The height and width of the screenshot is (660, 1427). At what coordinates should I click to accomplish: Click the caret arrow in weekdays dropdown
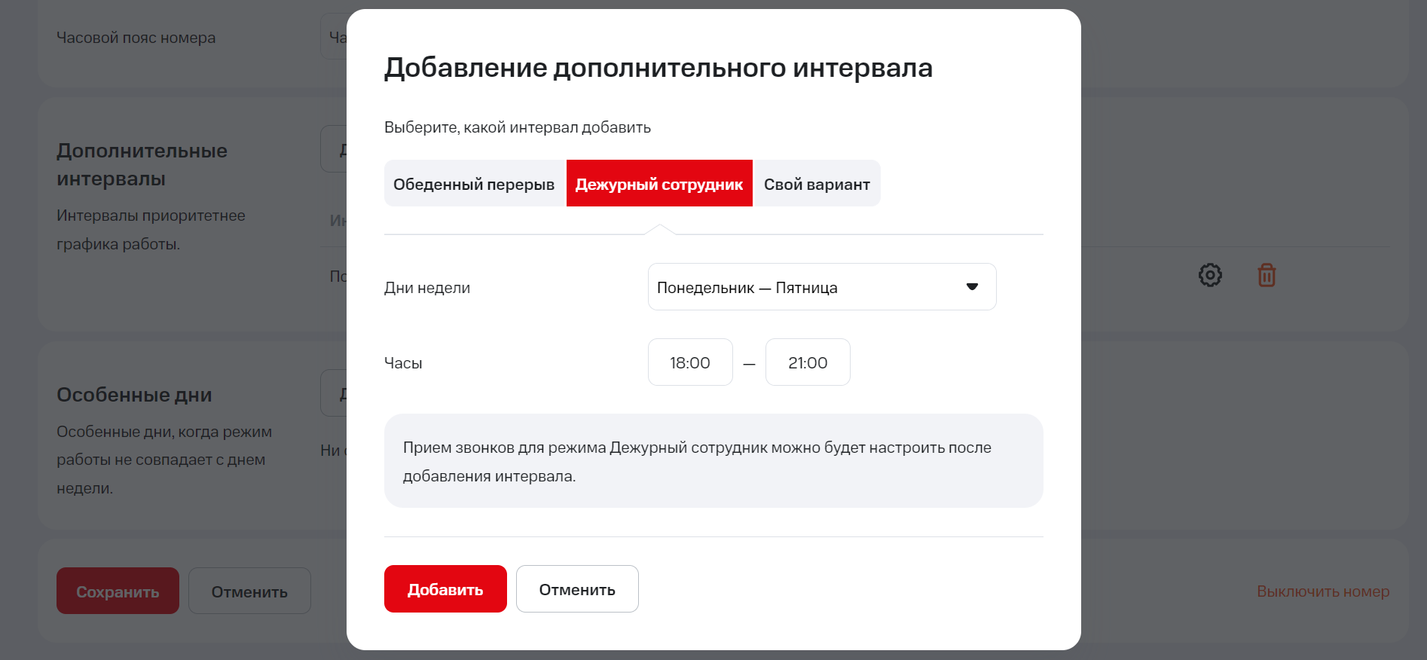[972, 287]
